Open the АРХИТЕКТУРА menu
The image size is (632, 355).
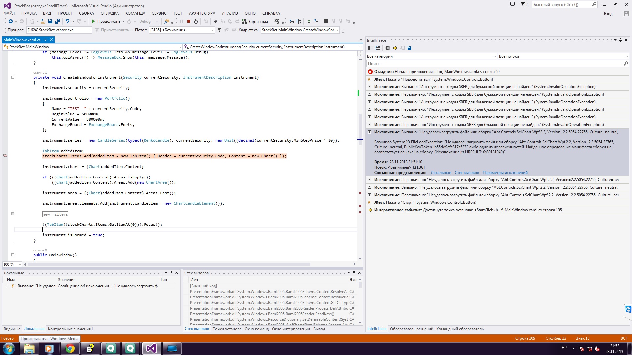(202, 13)
